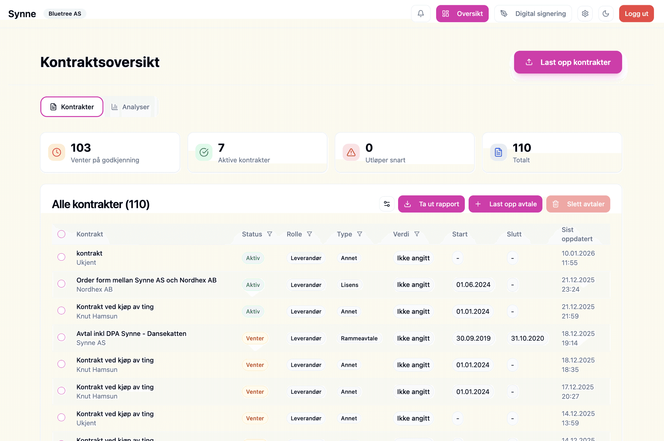This screenshot has height=441, width=664.
Task: Select all contracts with the header checkbox
Action: pyautogui.click(x=61, y=234)
